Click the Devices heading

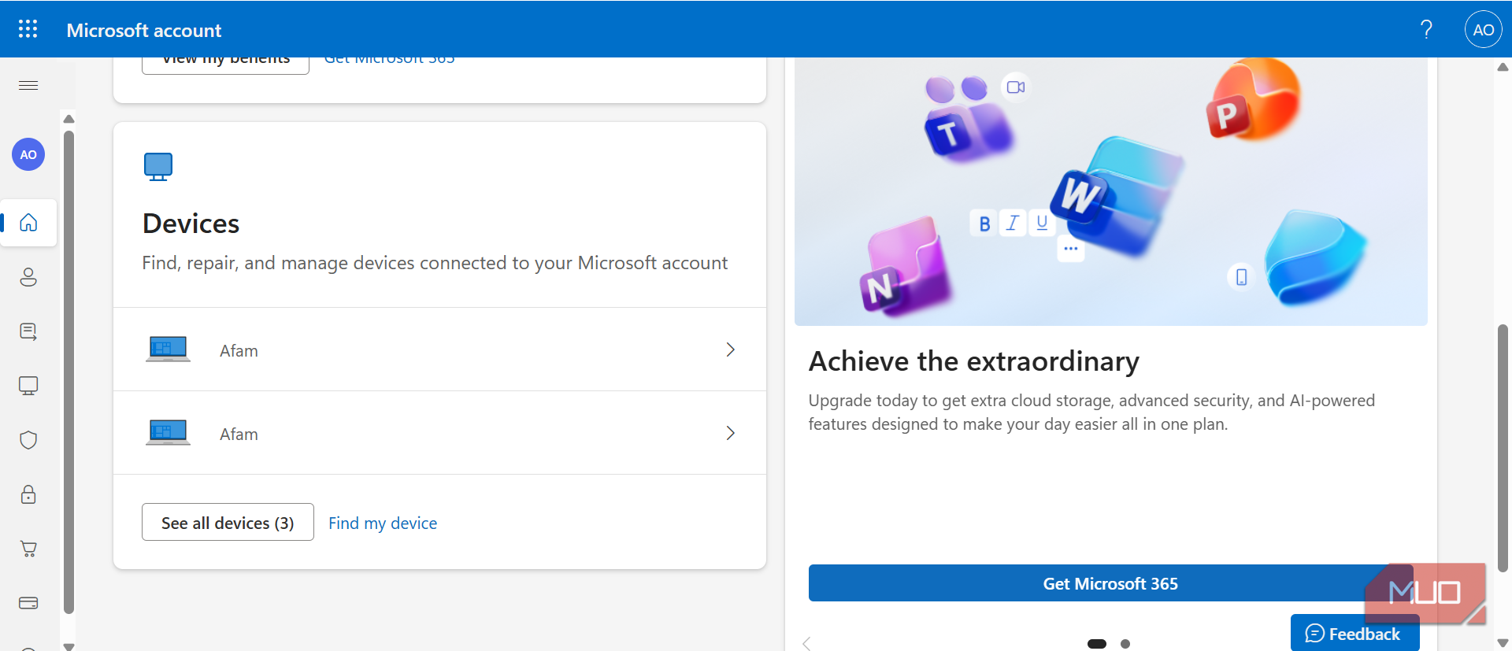tap(191, 224)
